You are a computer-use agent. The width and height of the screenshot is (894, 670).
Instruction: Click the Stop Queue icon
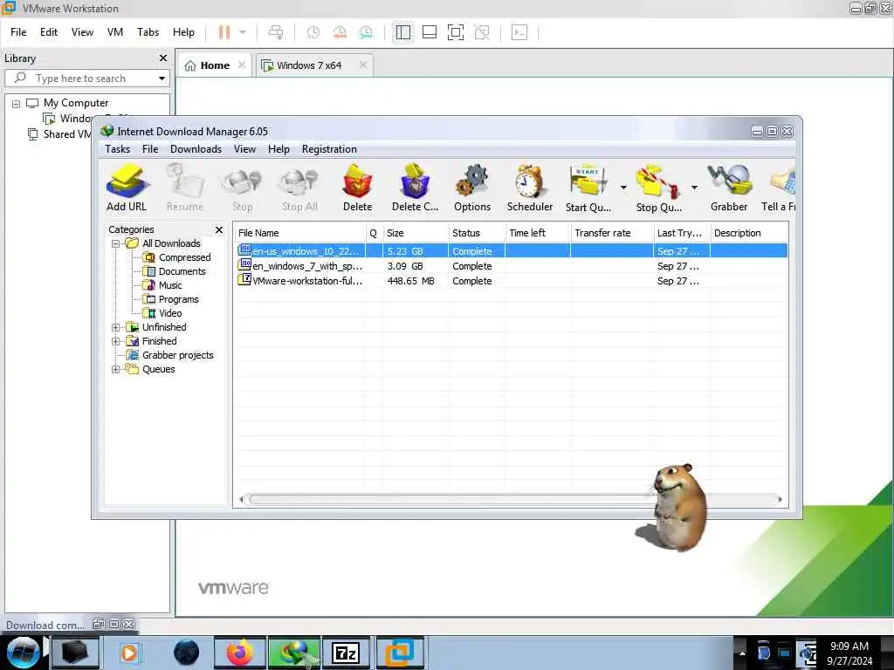(658, 188)
